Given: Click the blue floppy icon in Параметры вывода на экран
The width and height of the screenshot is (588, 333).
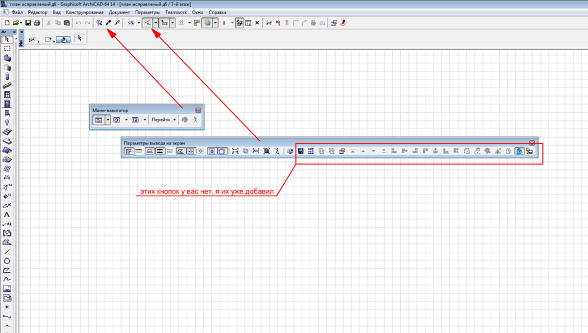Looking at the screenshot, I should (300, 151).
